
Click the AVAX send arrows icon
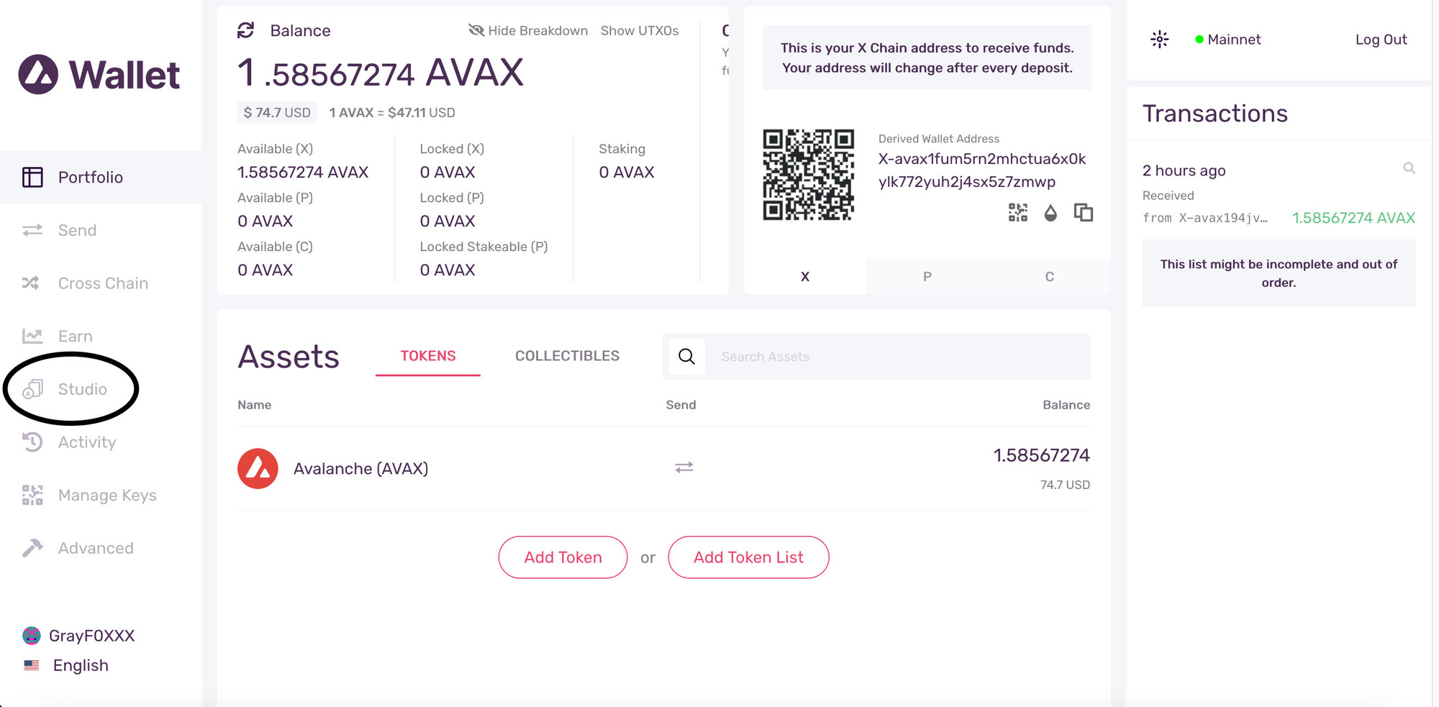(x=684, y=467)
